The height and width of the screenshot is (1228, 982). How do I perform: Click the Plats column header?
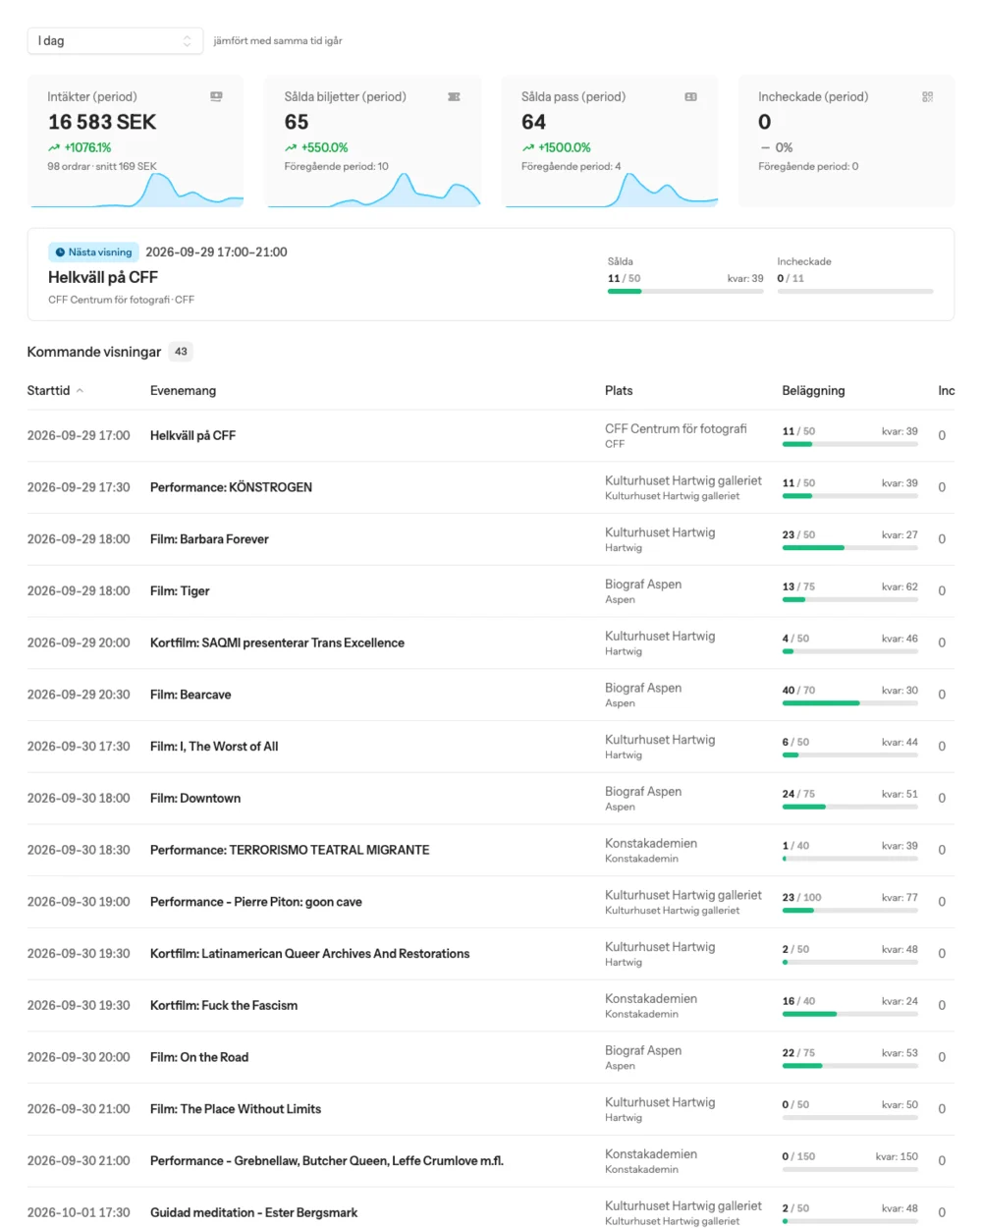[619, 390]
